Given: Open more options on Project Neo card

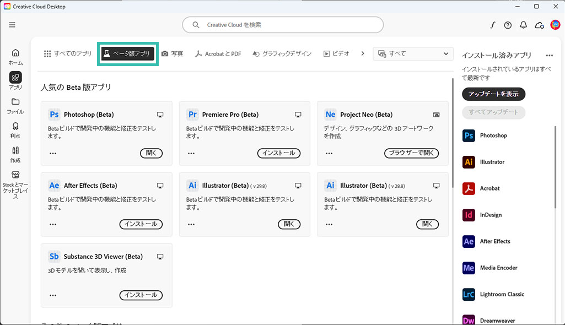Looking at the screenshot, I should (329, 153).
